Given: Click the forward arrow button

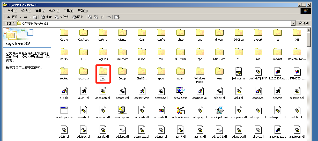Looking at the screenshot, I should (25, 17).
